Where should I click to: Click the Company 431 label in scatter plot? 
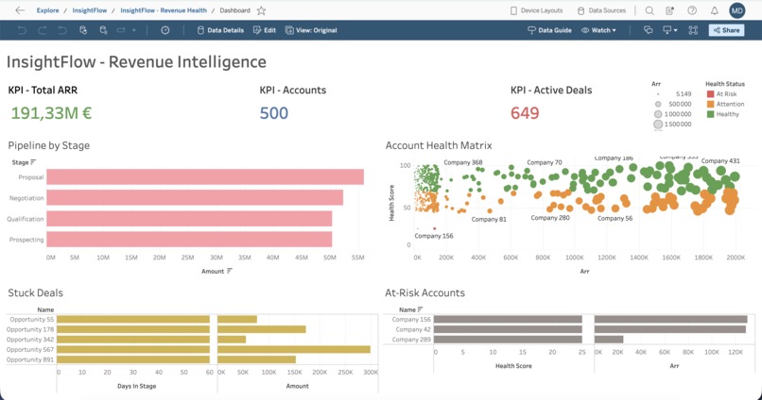coord(720,160)
